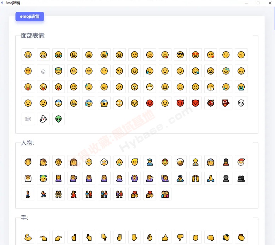
Task: Click the screaming face emoji
Action: [104, 103]
